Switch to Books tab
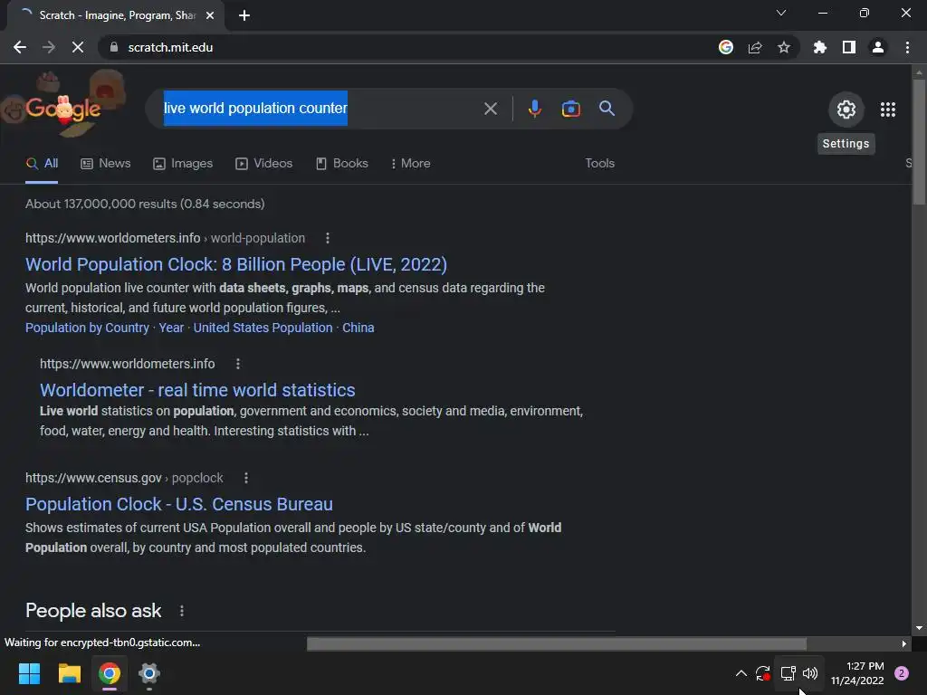The image size is (927, 695). [x=341, y=164]
